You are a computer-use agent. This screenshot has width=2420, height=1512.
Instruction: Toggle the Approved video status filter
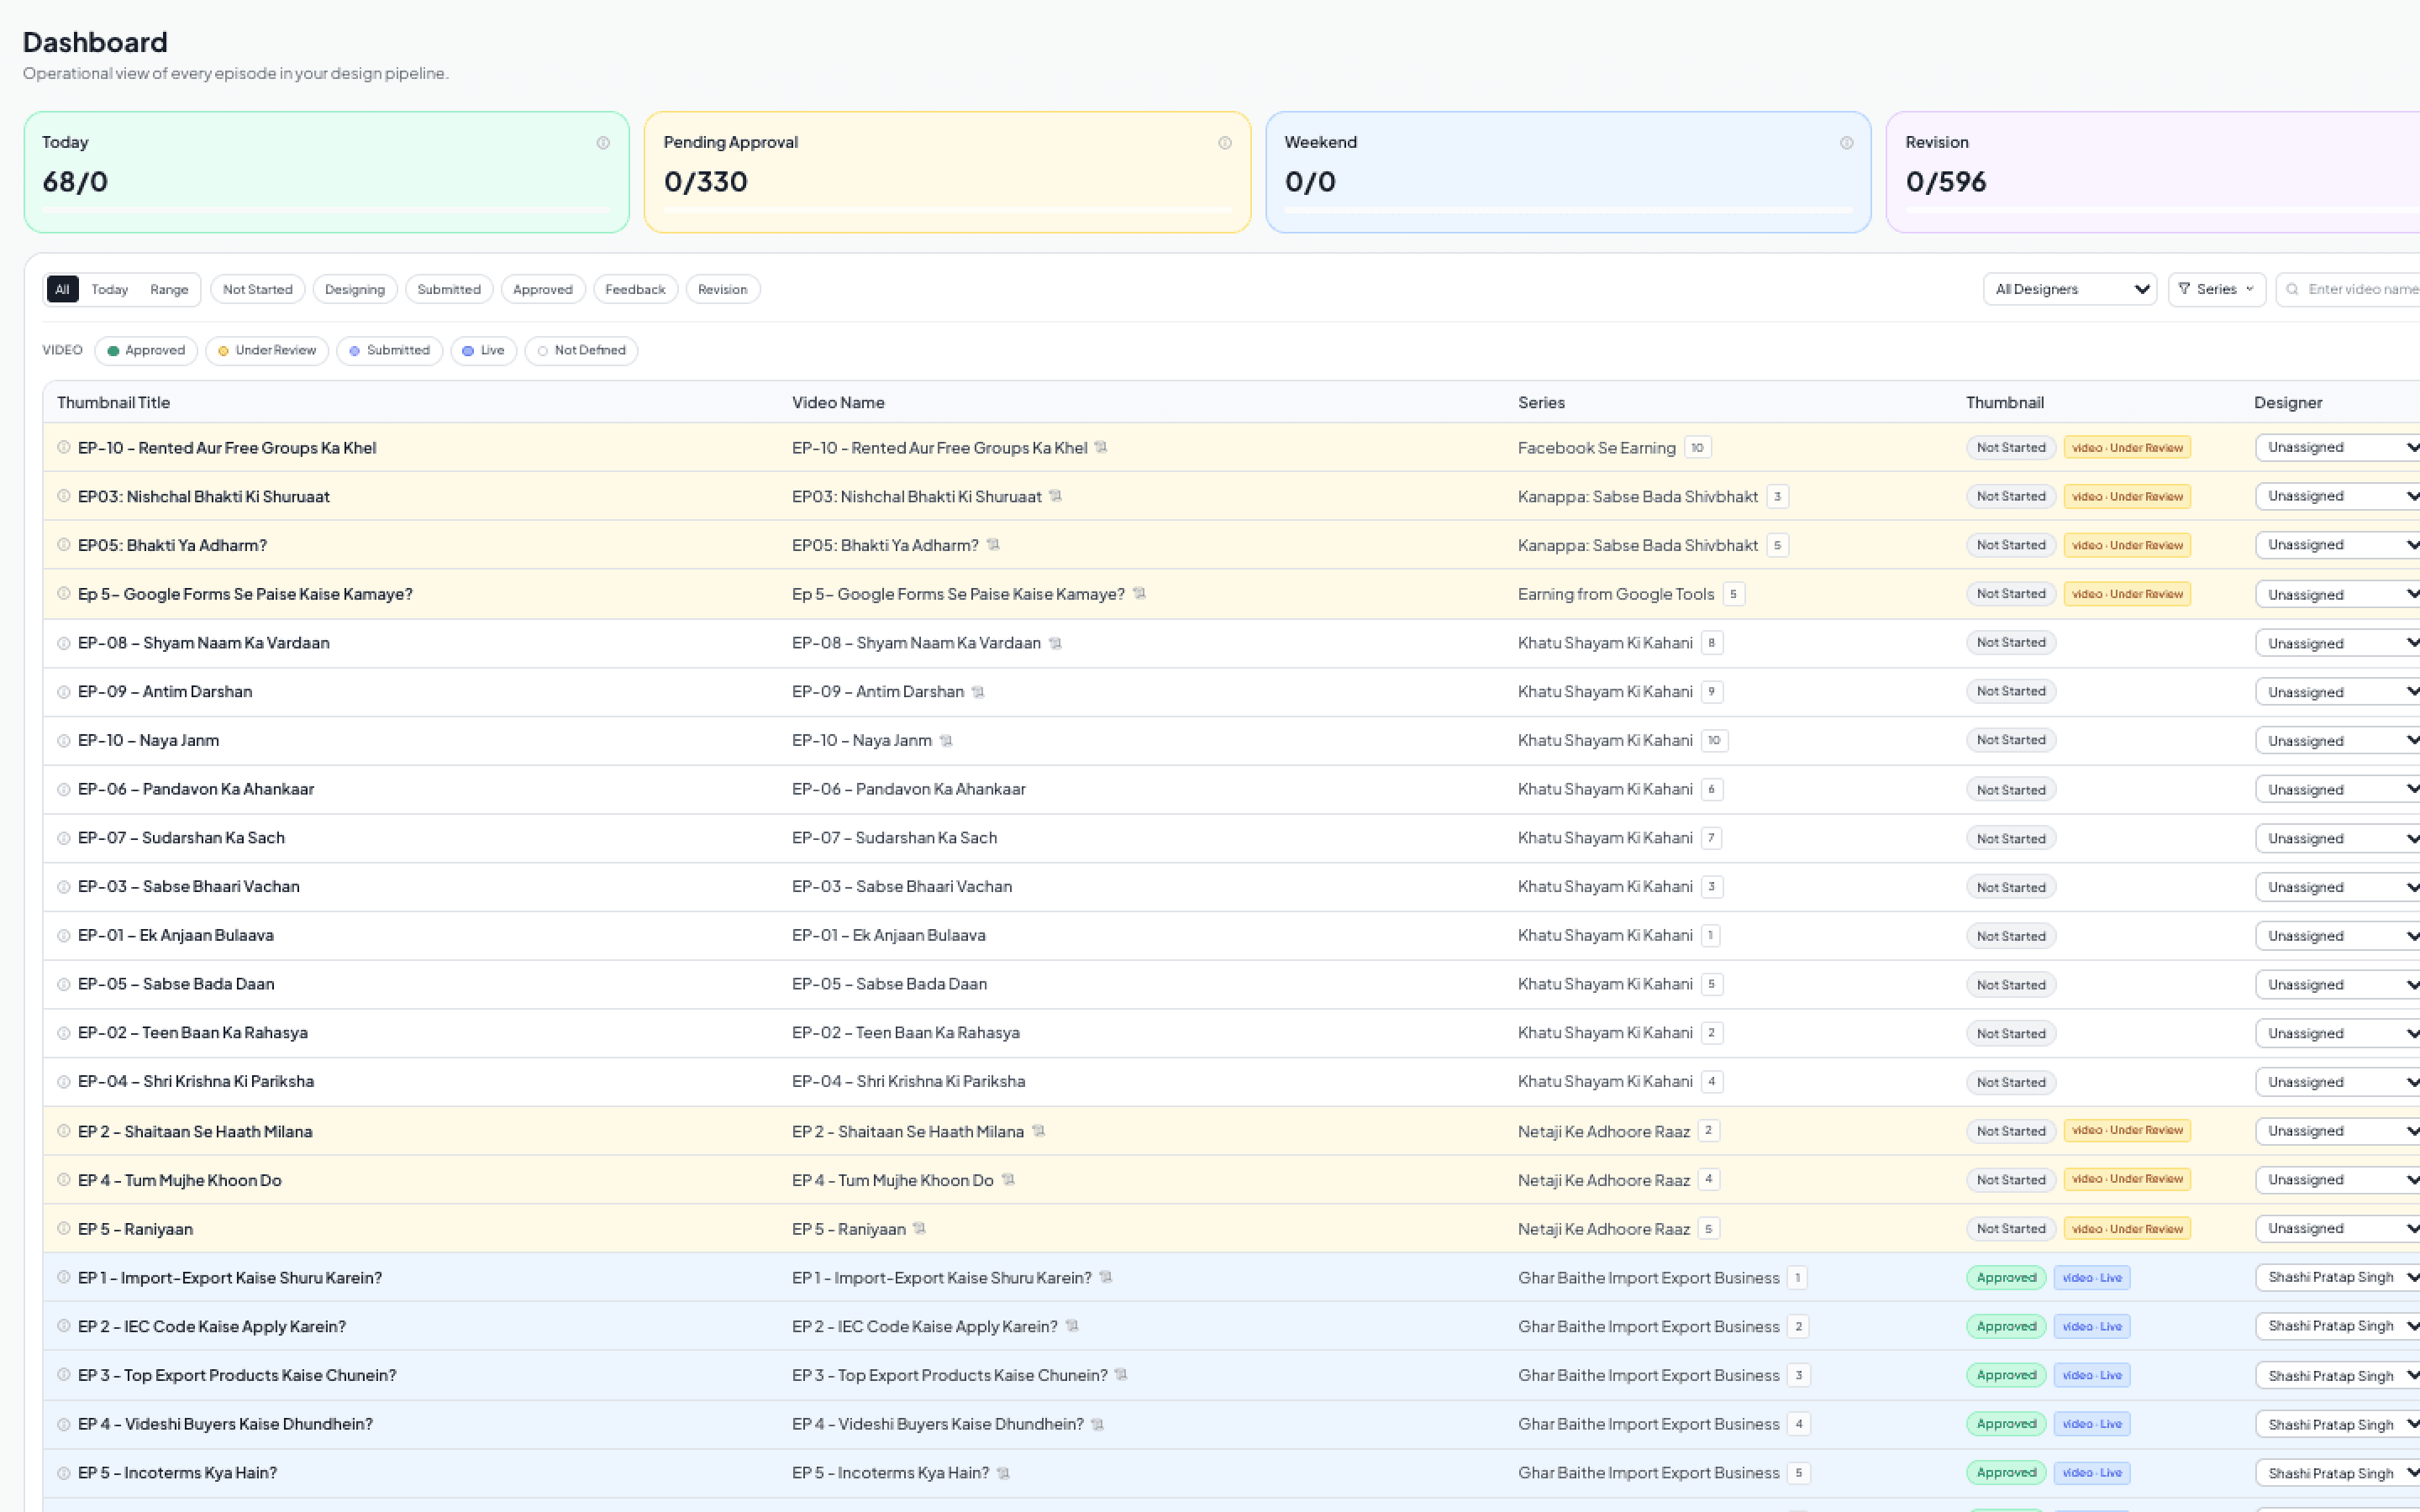pyautogui.click(x=146, y=351)
